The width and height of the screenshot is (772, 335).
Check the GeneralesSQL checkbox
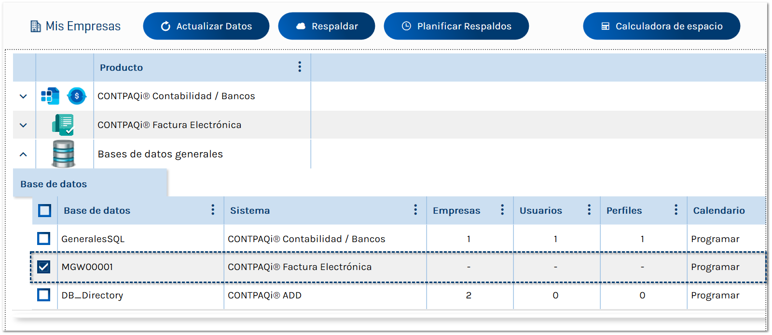tap(44, 238)
